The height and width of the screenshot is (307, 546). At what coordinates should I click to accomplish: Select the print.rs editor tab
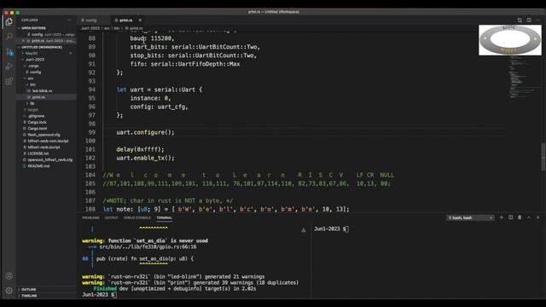tap(125, 20)
